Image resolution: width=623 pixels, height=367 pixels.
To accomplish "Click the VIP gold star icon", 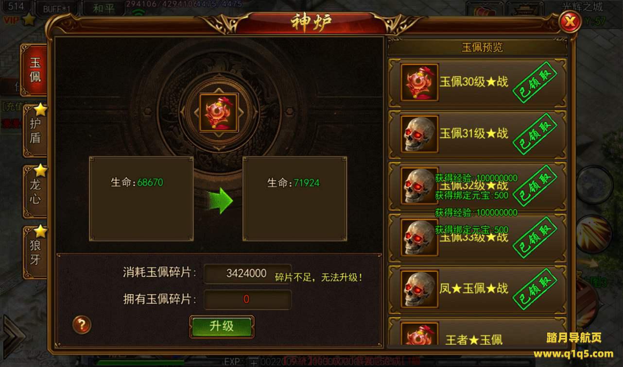I will coord(29,20).
